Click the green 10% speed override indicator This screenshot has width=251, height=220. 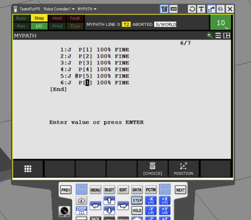[x=221, y=22]
